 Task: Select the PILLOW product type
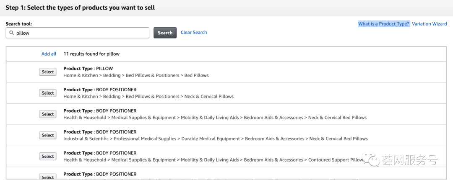[48, 72]
